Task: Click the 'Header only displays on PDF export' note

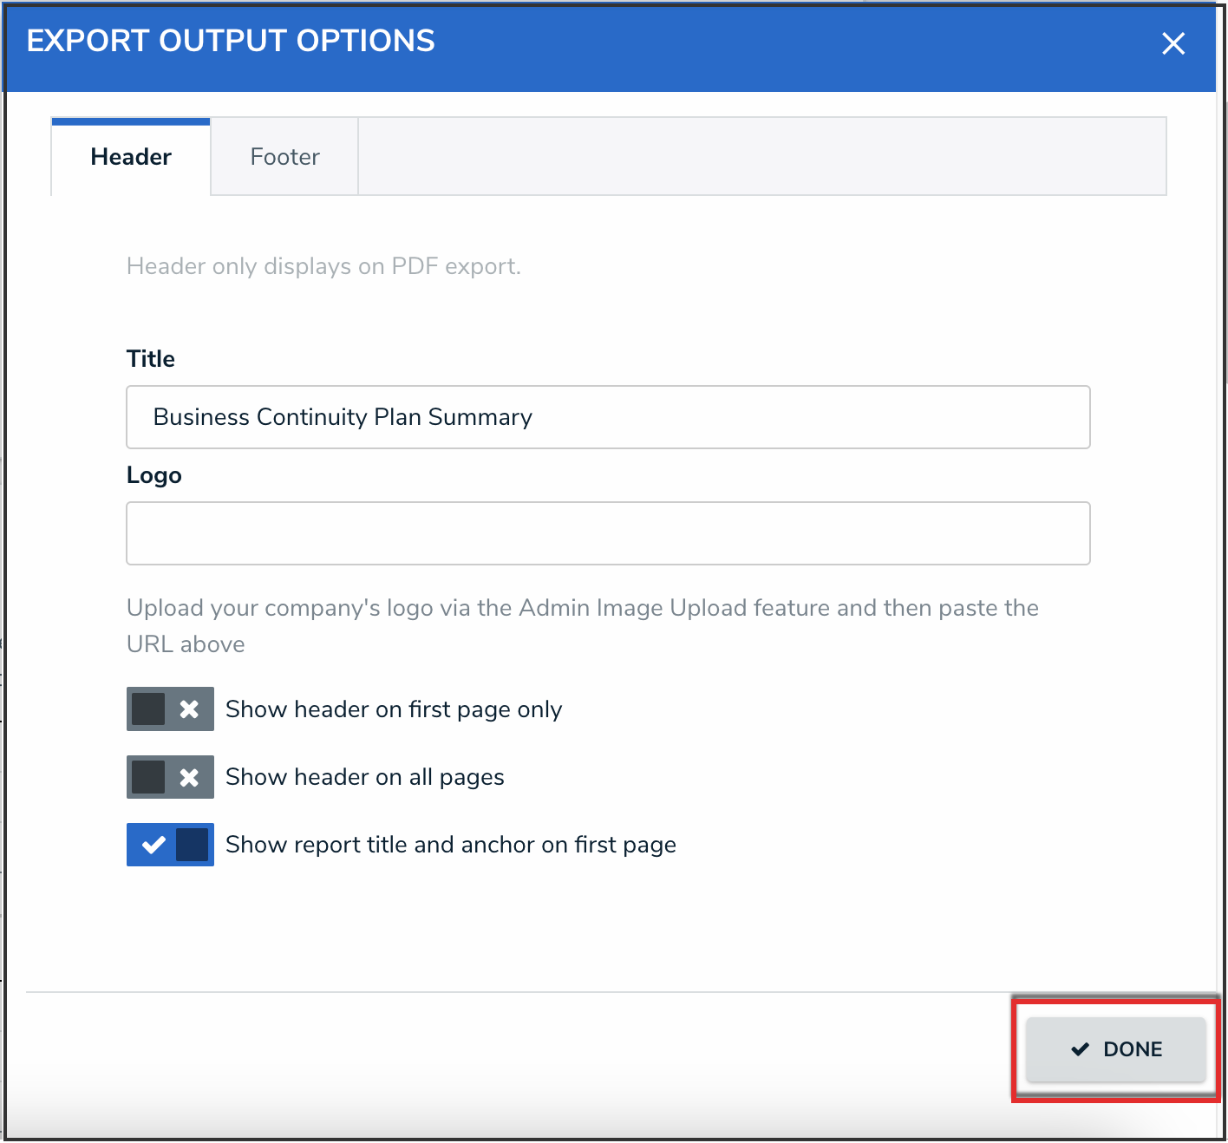Action: point(323,266)
